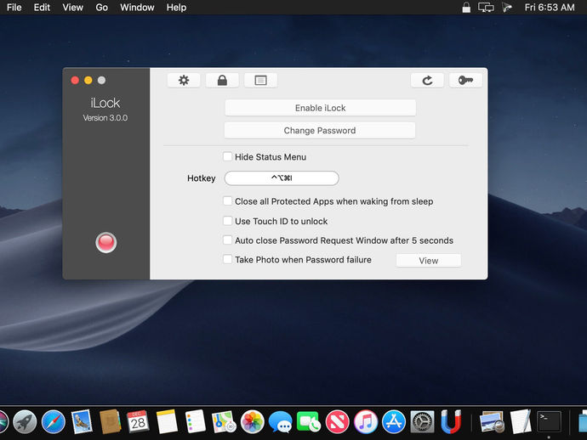Open Mail stamp icon in Dock

point(82,422)
